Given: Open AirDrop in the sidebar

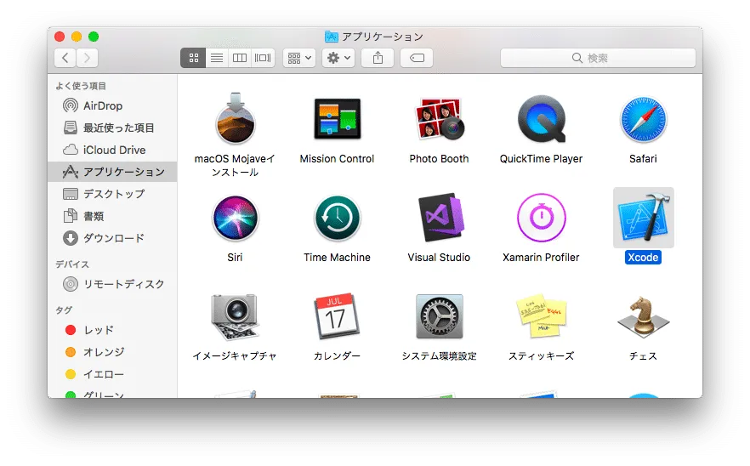Looking at the screenshot, I should tap(112, 105).
